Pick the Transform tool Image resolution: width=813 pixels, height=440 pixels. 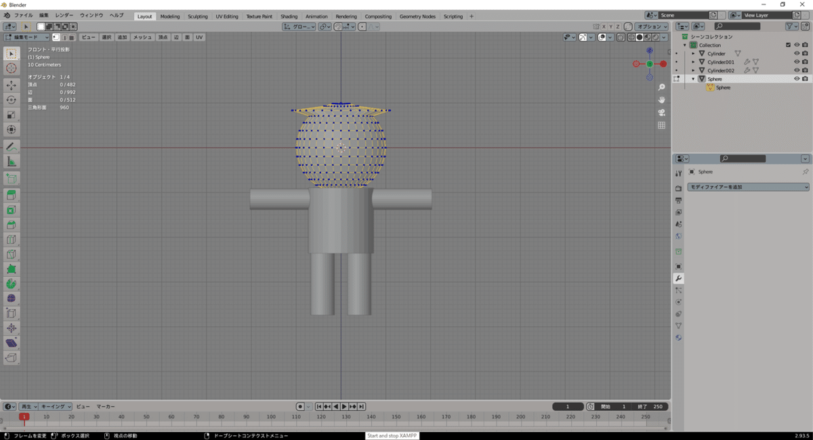[x=12, y=129]
